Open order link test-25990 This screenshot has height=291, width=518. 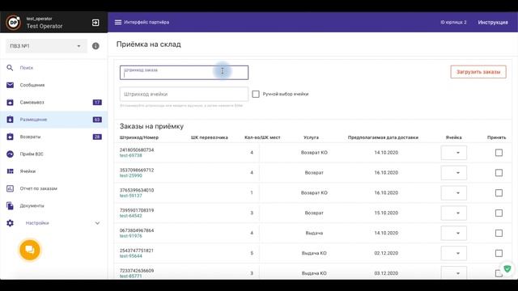[x=131, y=175]
